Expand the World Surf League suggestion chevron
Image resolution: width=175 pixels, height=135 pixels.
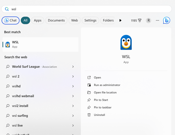pyautogui.click(x=73, y=66)
